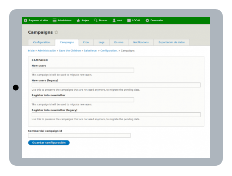232x176 pixels.
Task: Click the Administrar toolbar label
Action: (x=64, y=20)
